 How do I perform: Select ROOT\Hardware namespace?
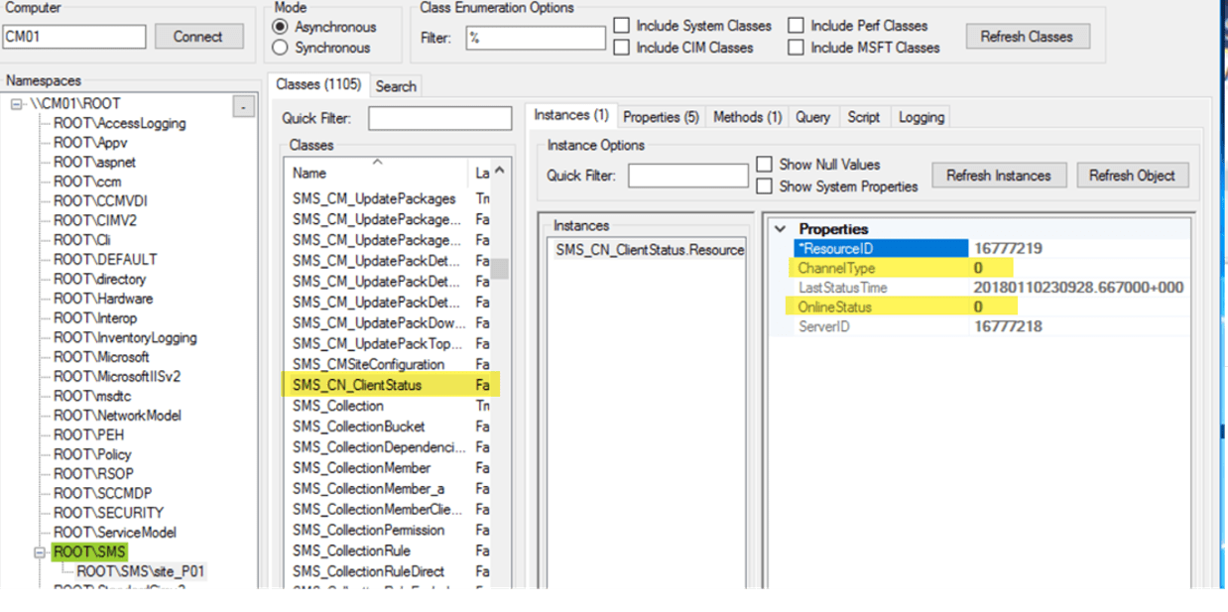102,299
